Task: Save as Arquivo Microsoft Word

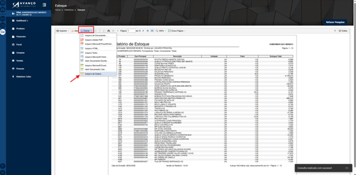Action: point(98,57)
